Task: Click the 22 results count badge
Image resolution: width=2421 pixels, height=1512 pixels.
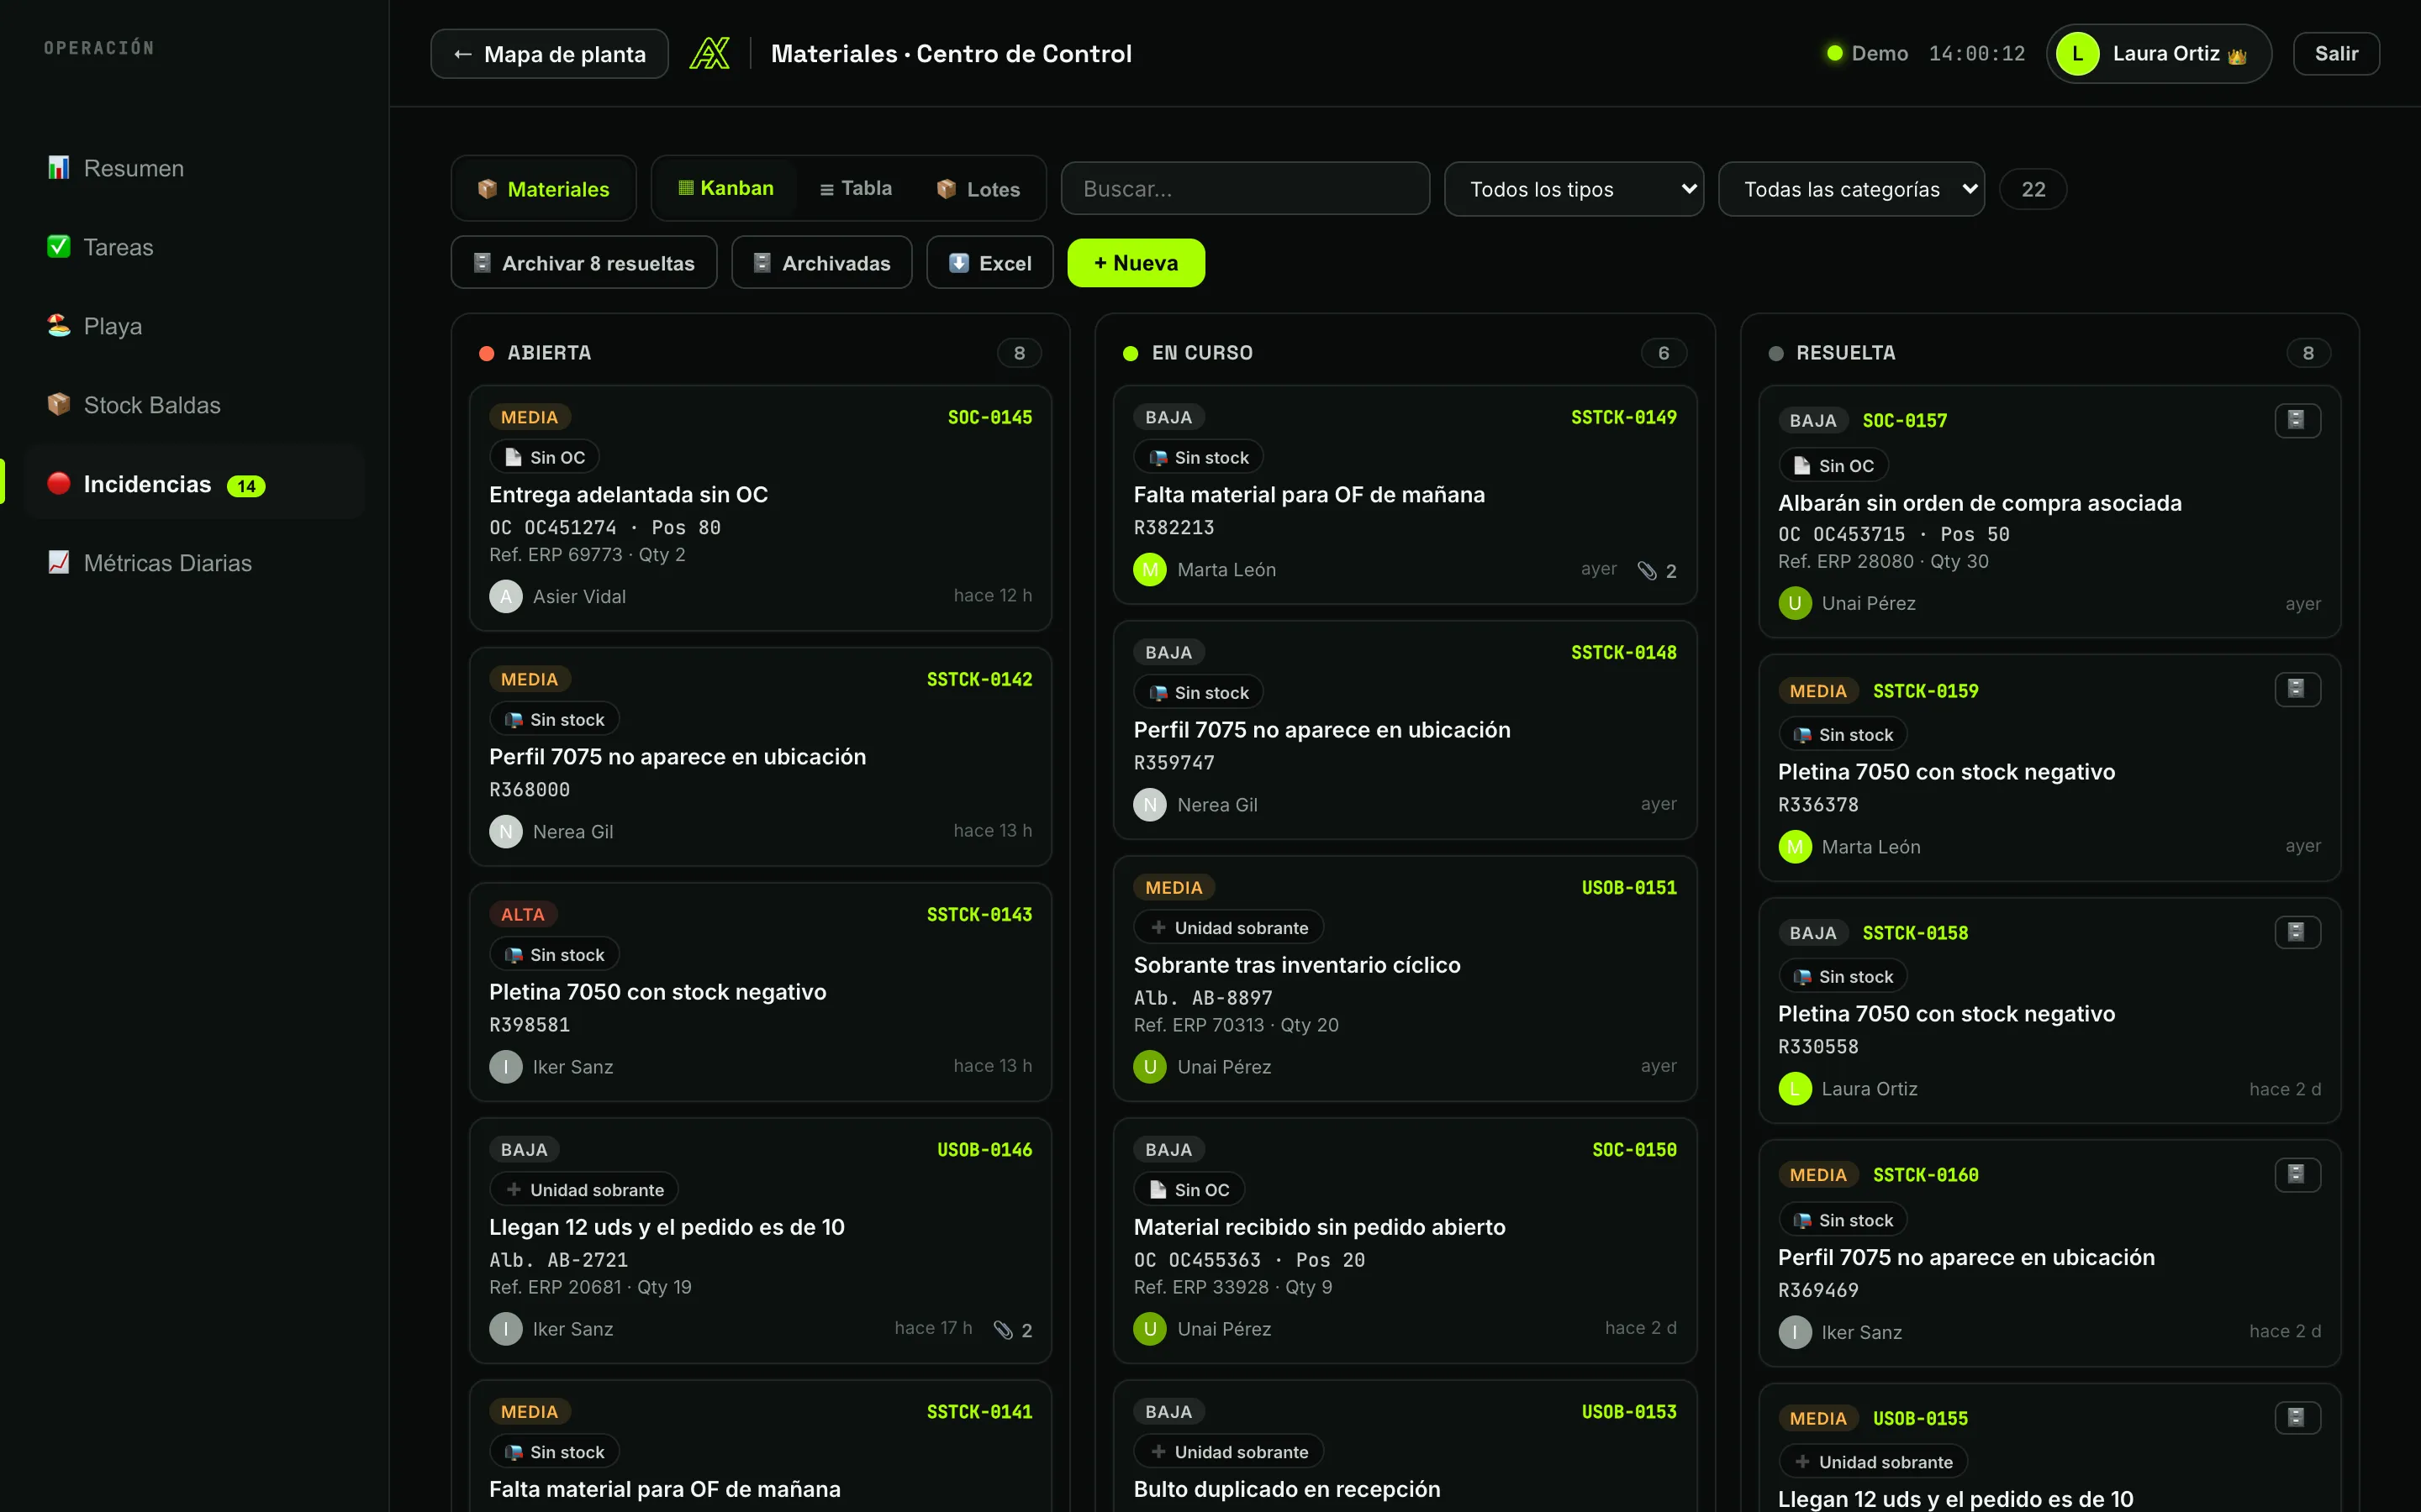Action: click(2033, 189)
